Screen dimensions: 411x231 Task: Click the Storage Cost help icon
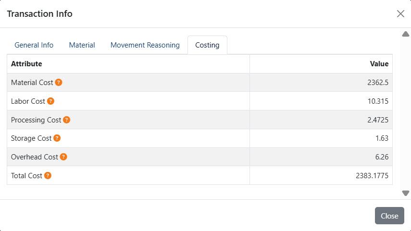[57, 138]
